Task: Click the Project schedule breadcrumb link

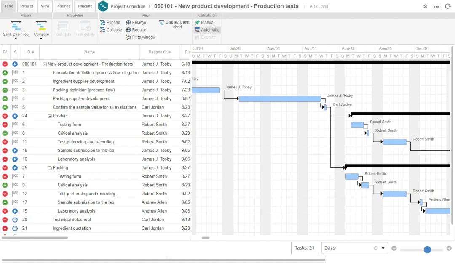Action: (x=128, y=6)
